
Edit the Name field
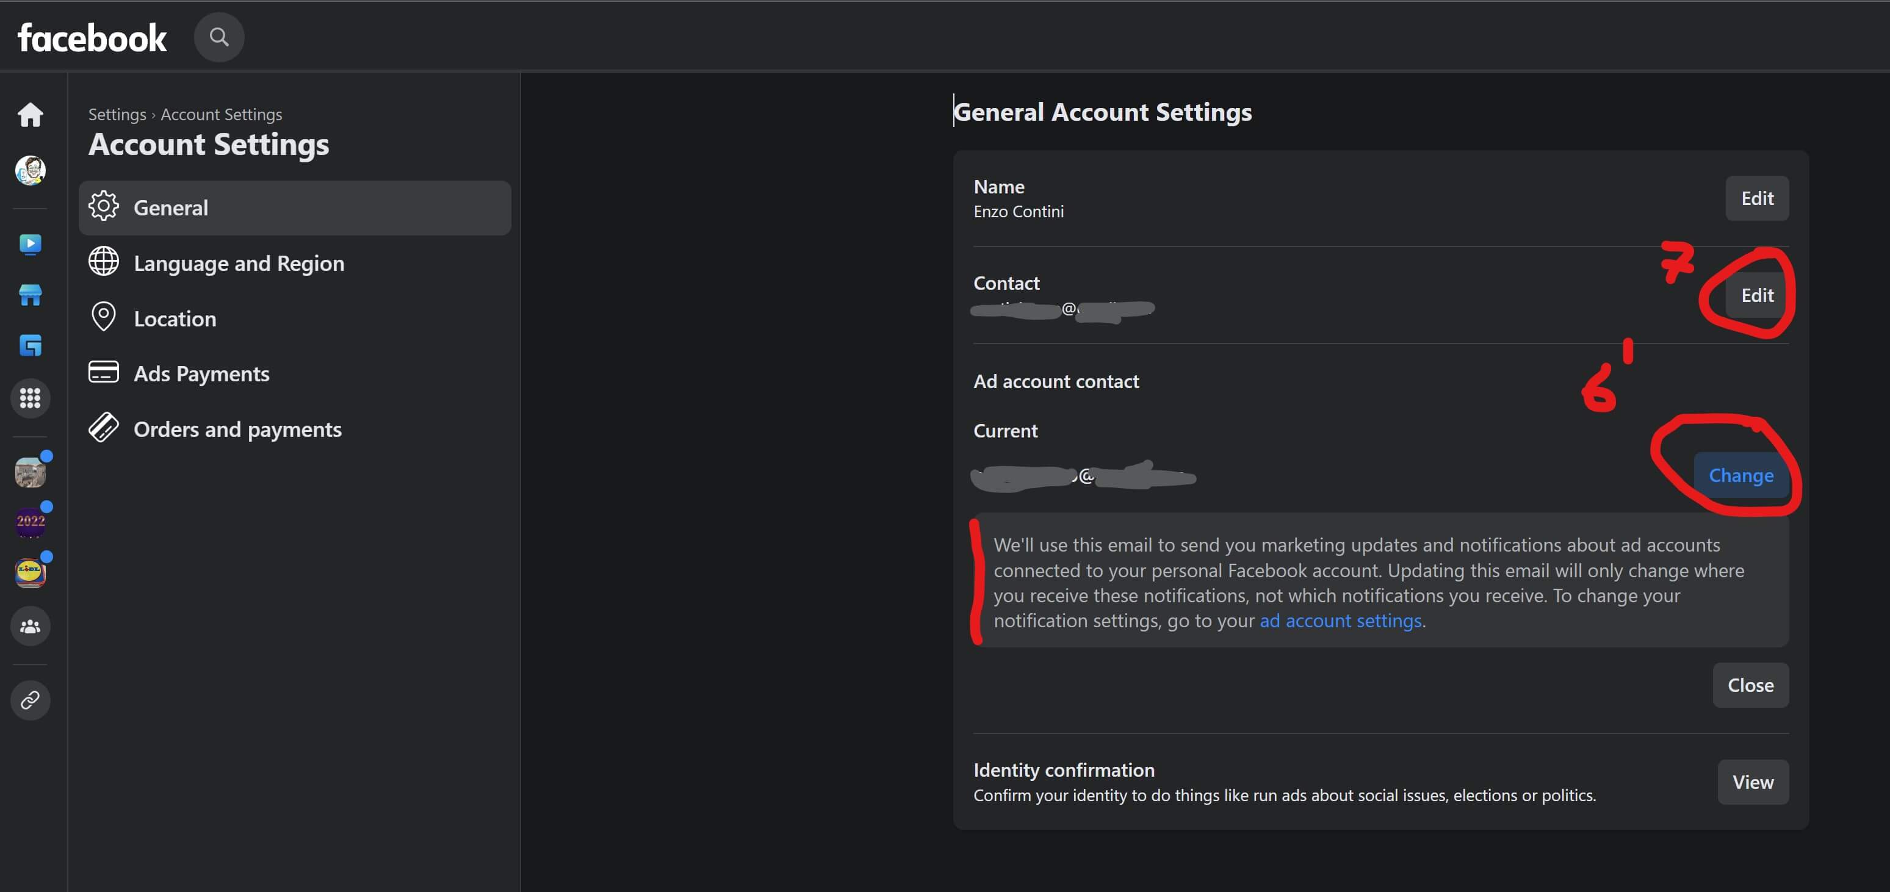pos(1756,198)
